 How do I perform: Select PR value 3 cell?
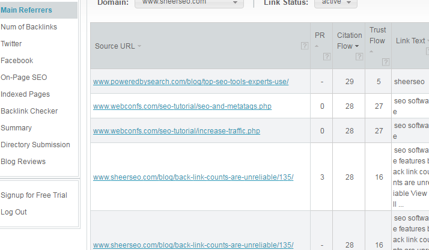coord(322,177)
